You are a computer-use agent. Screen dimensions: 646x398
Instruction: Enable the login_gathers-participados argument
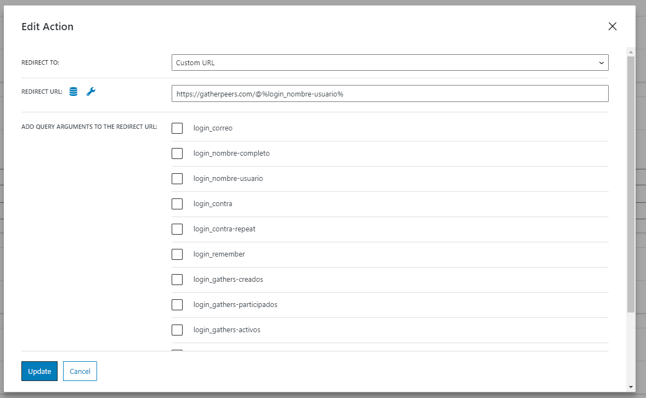click(x=177, y=304)
